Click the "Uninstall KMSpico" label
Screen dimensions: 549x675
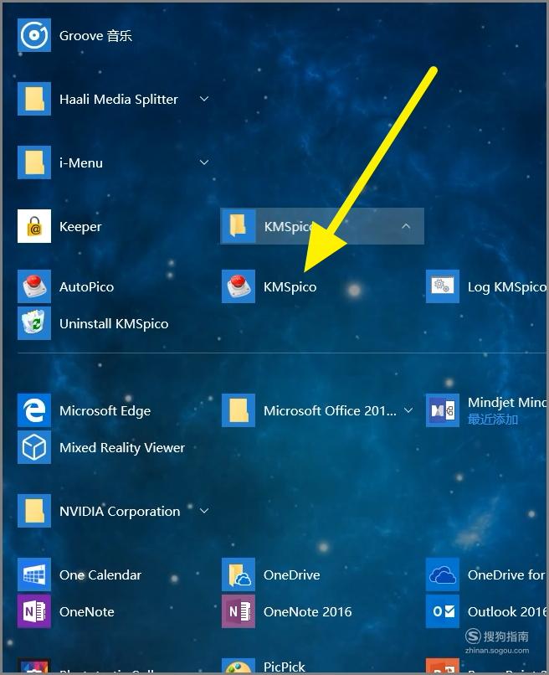pos(114,324)
